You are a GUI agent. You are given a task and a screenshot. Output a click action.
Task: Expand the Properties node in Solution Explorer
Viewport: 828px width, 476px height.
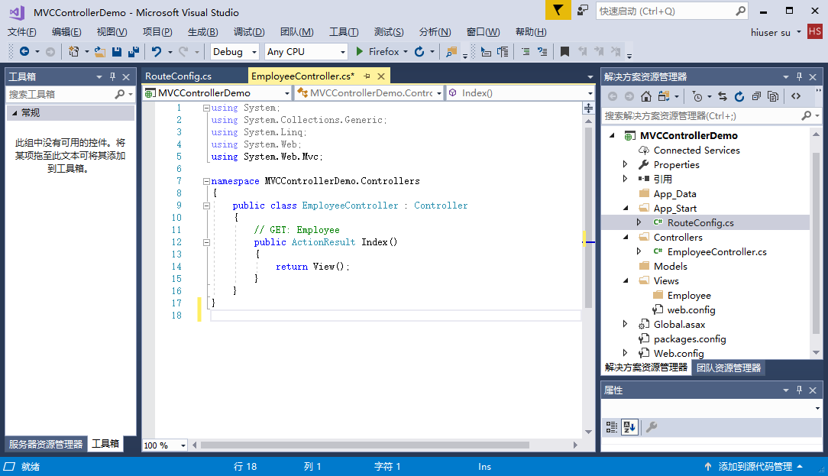point(626,165)
